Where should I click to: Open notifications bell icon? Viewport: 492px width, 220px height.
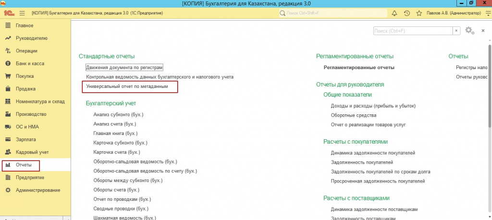coord(394,13)
